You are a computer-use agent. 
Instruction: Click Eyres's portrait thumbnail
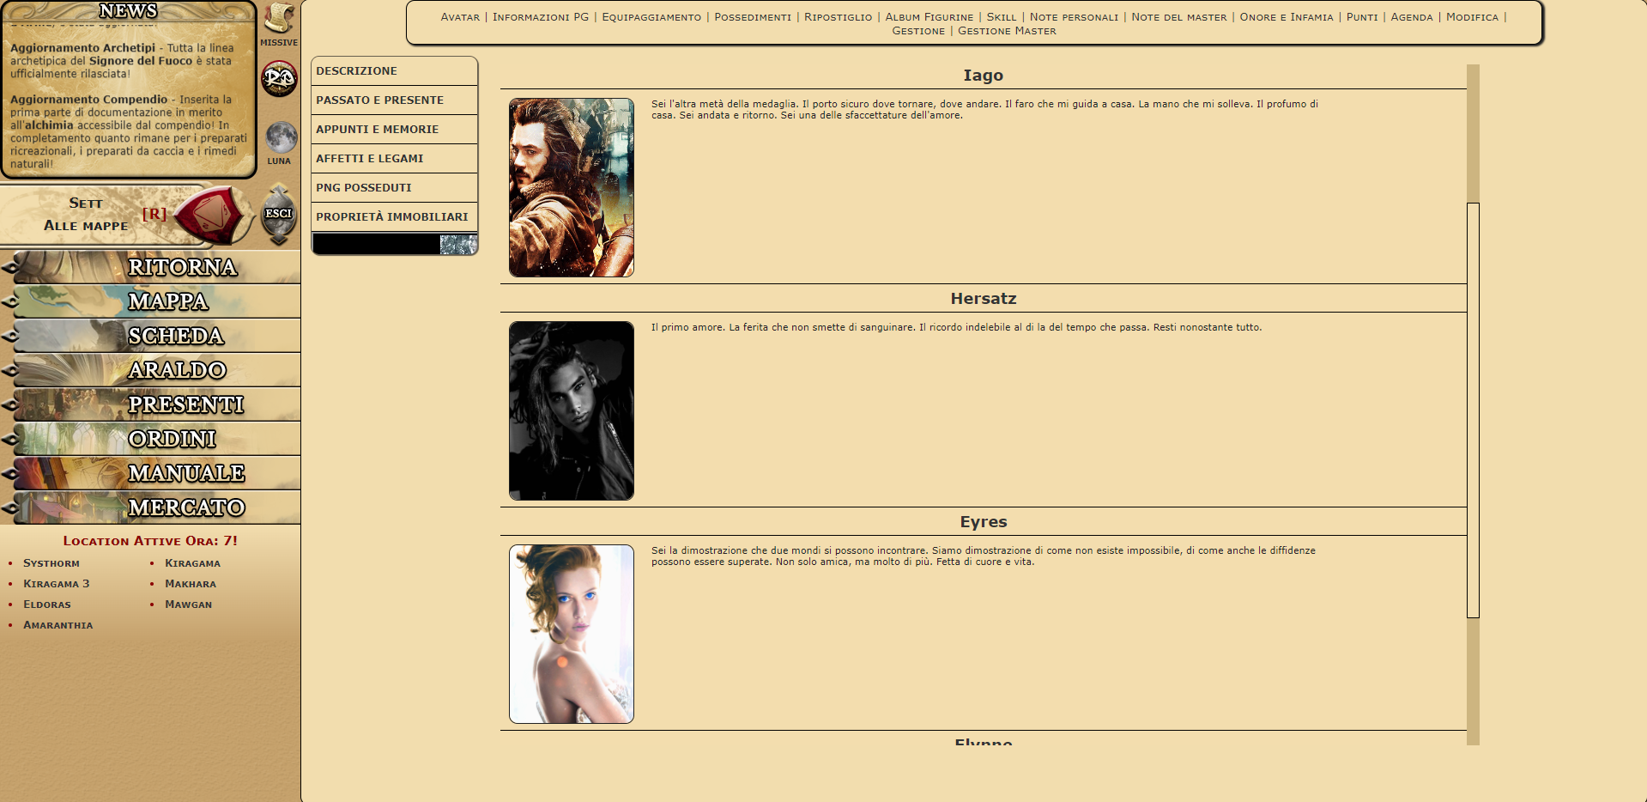tap(572, 634)
